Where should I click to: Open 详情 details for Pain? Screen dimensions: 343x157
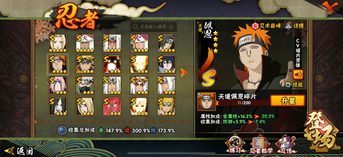coord(295,26)
